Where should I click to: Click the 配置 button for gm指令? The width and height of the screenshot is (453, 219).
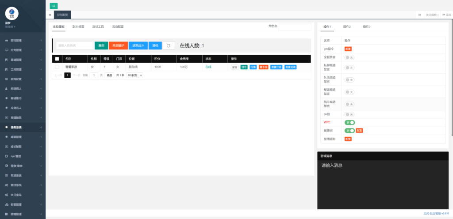coord(348,49)
